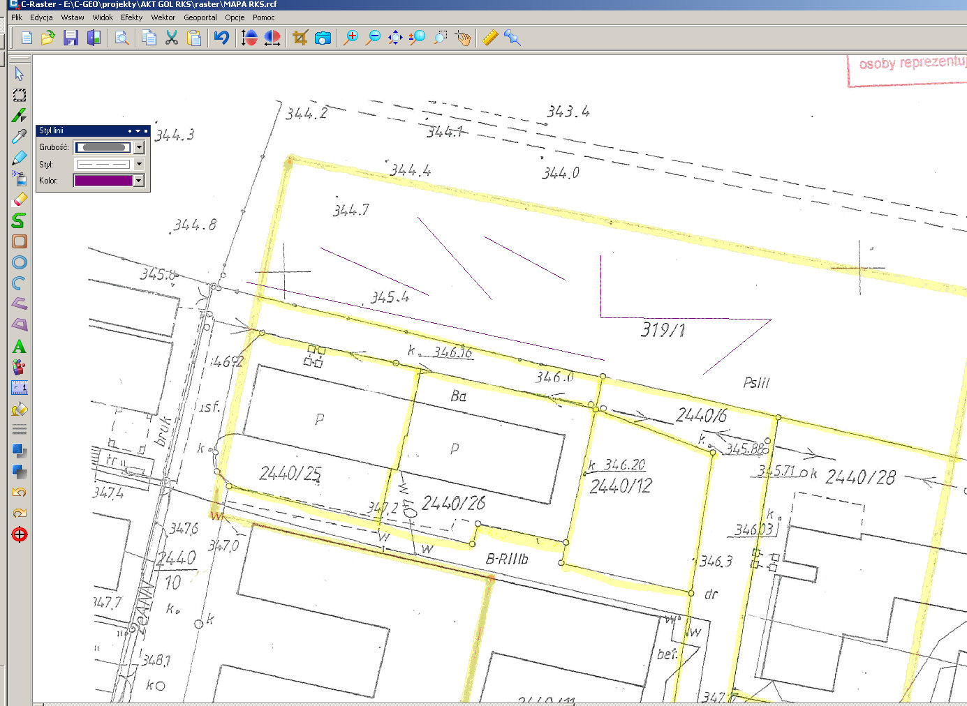Select the blue circle tool
This screenshot has height=706, width=967.
coord(20,262)
